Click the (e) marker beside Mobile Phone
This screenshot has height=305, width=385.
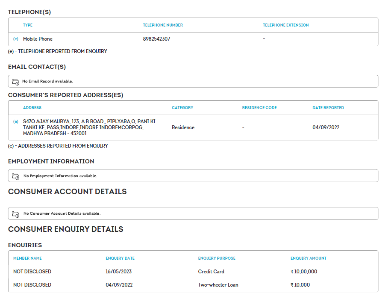(x=16, y=39)
